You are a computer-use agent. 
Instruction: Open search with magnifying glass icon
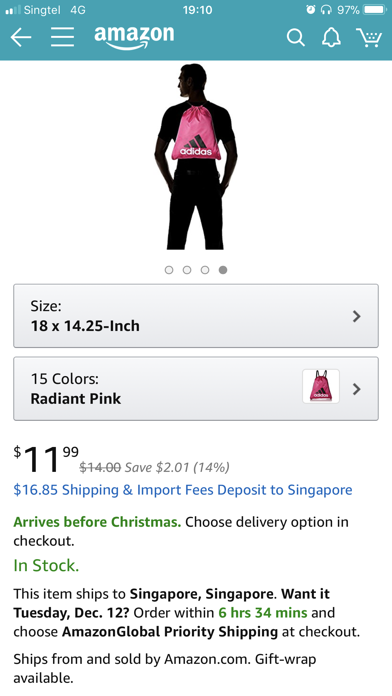pos(295,38)
